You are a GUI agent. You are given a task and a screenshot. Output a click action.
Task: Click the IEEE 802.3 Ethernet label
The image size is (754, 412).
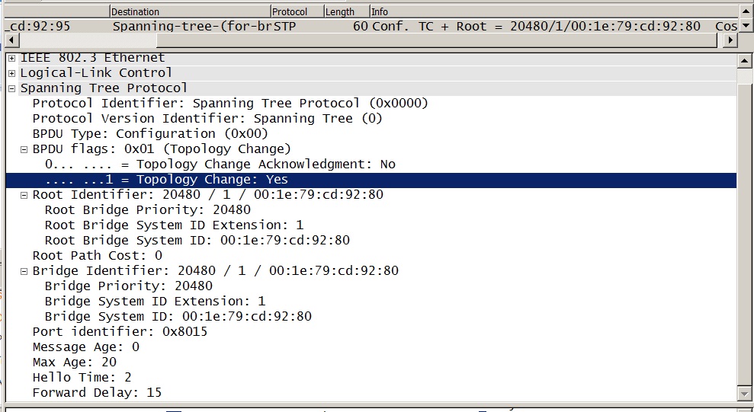coord(92,59)
